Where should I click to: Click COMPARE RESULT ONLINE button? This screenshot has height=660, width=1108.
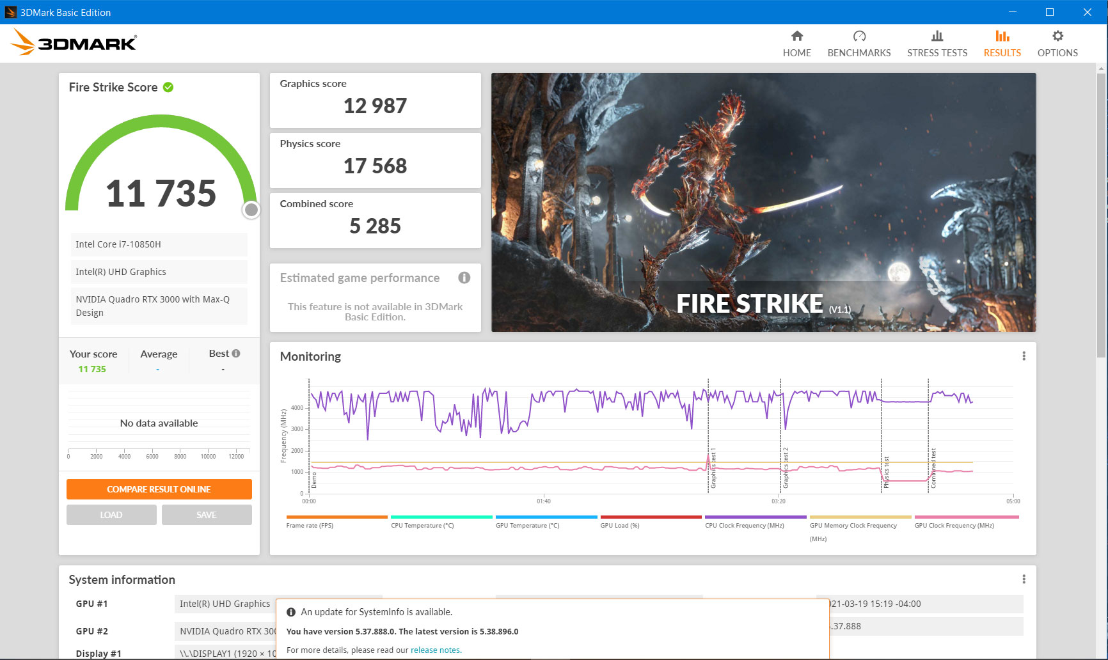159,489
